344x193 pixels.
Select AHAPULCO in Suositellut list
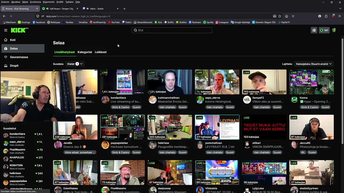click(23, 159)
